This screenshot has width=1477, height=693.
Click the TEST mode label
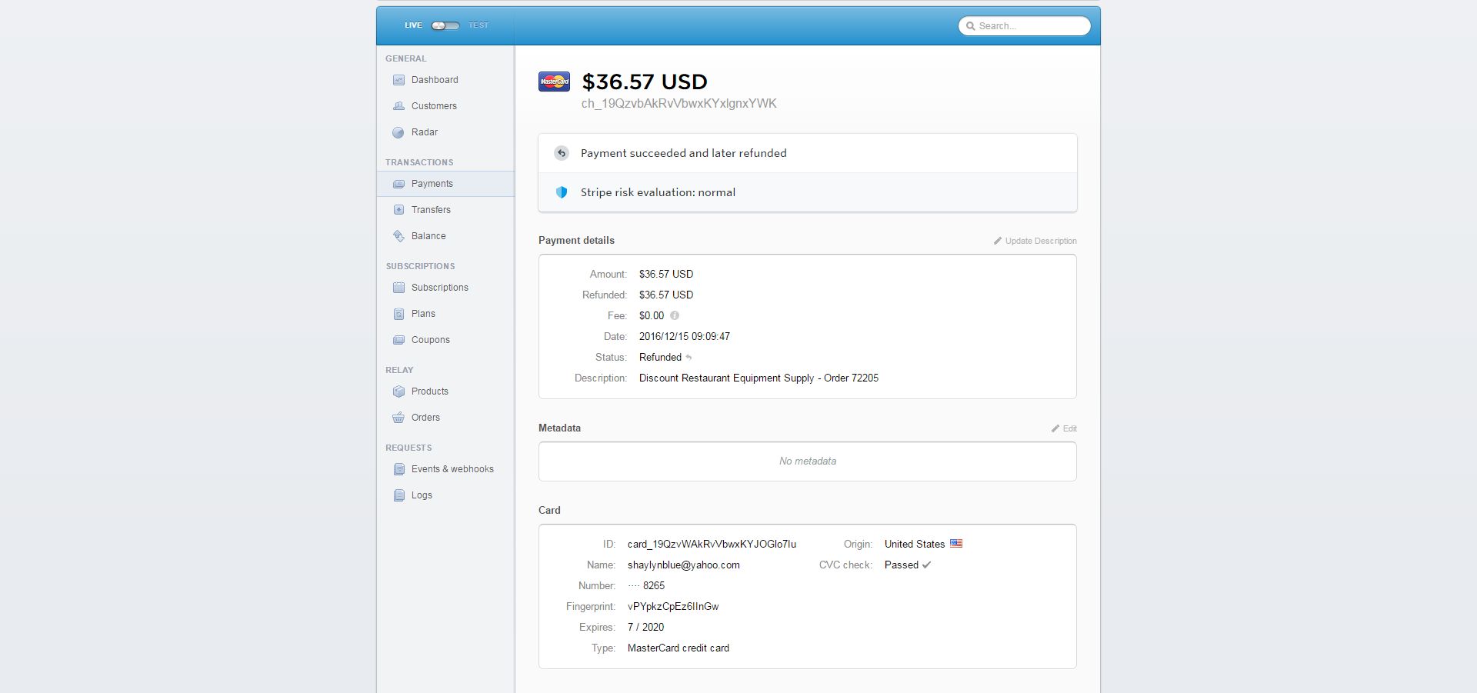pos(478,25)
